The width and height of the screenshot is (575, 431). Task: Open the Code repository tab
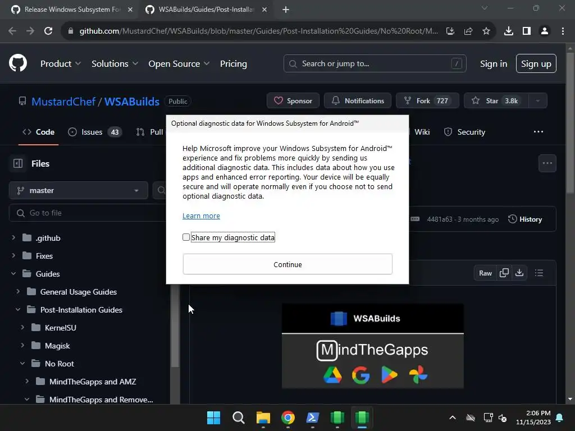point(39,132)
